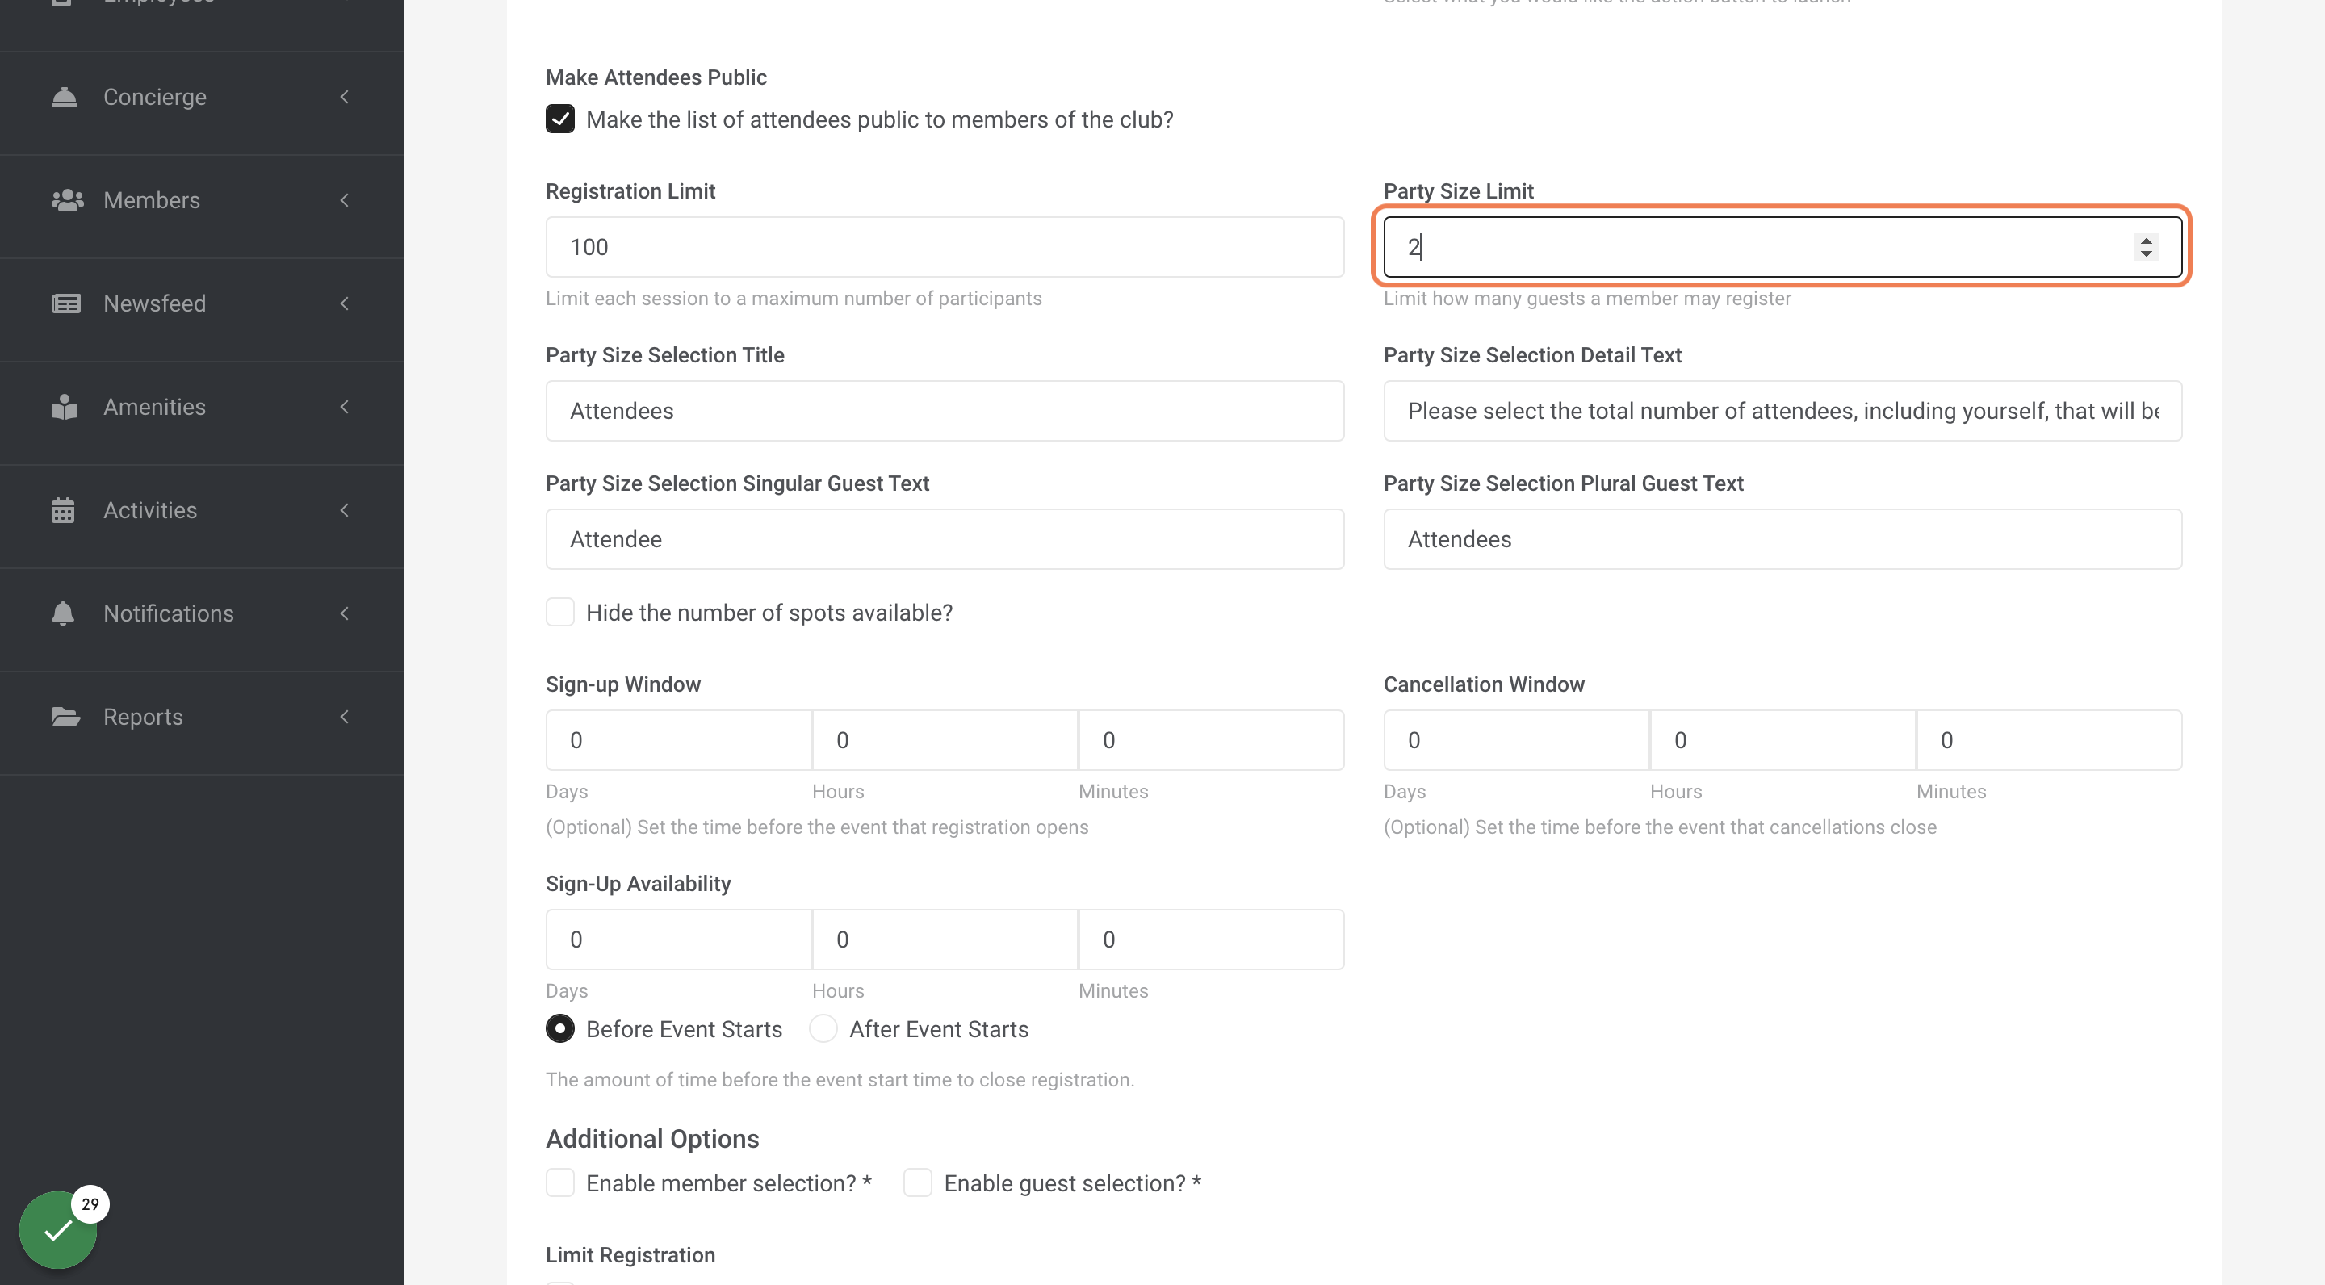Viewport: 2325px width, 1285px height.
Task: Click the Registration Limit input field
Action: click(944, 246)
